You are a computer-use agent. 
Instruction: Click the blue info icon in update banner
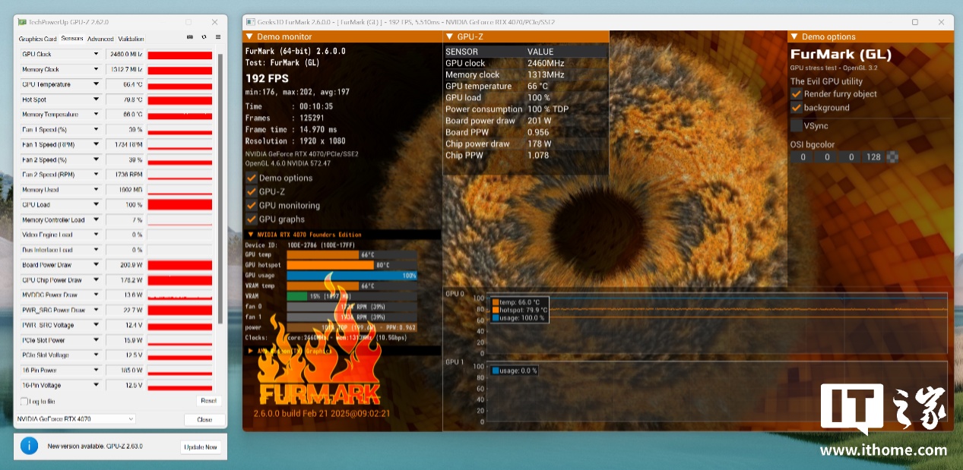tap(29, 446)
